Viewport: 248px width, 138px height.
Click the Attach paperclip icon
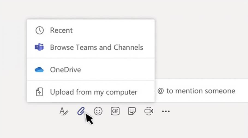coord(81,111)
